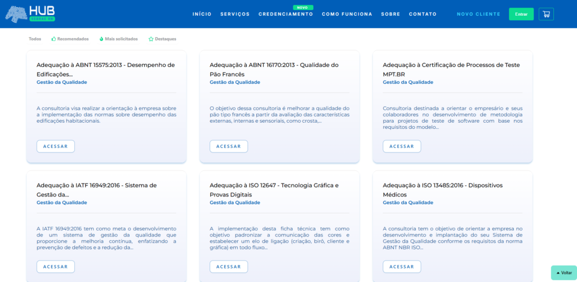
Task: Acessar the IATF 16949:2016 card
Action: point(56,267)
